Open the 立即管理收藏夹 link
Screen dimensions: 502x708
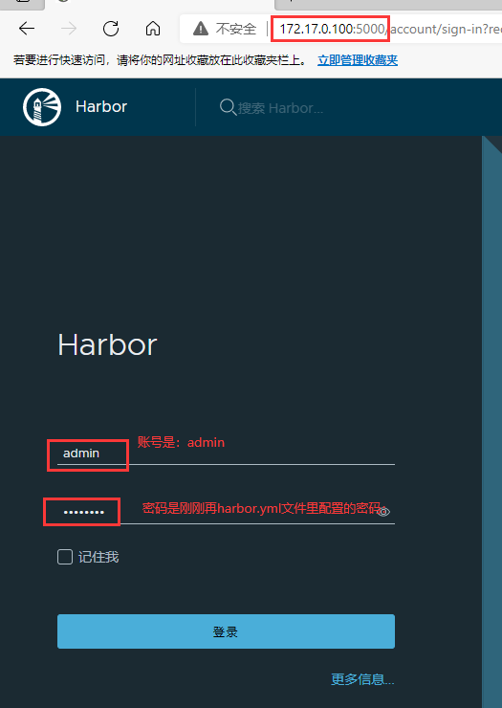pyautogui.click(x=358, y=60)
